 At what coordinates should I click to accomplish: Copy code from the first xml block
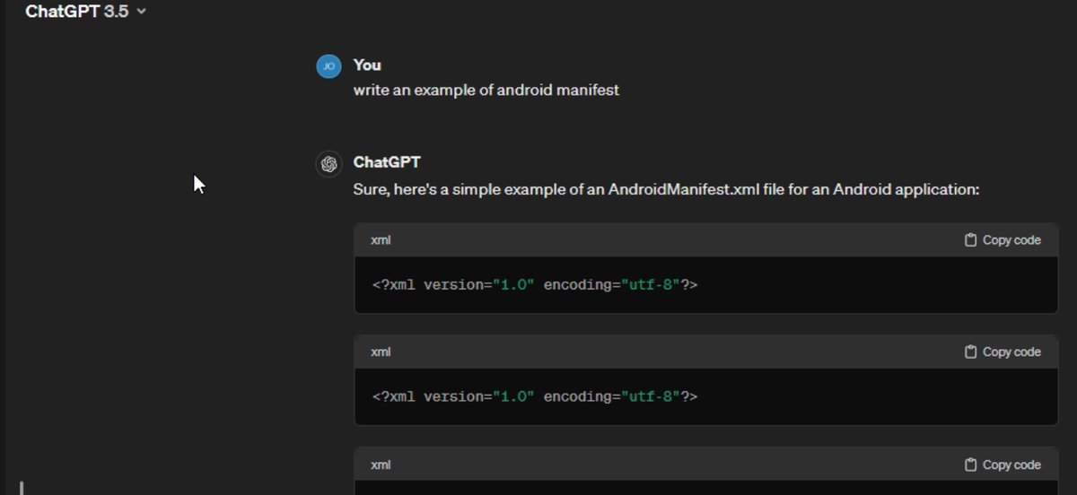tap(1003, 240)
